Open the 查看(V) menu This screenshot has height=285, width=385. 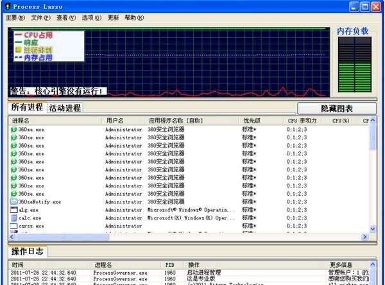click(x=66, y=17)
